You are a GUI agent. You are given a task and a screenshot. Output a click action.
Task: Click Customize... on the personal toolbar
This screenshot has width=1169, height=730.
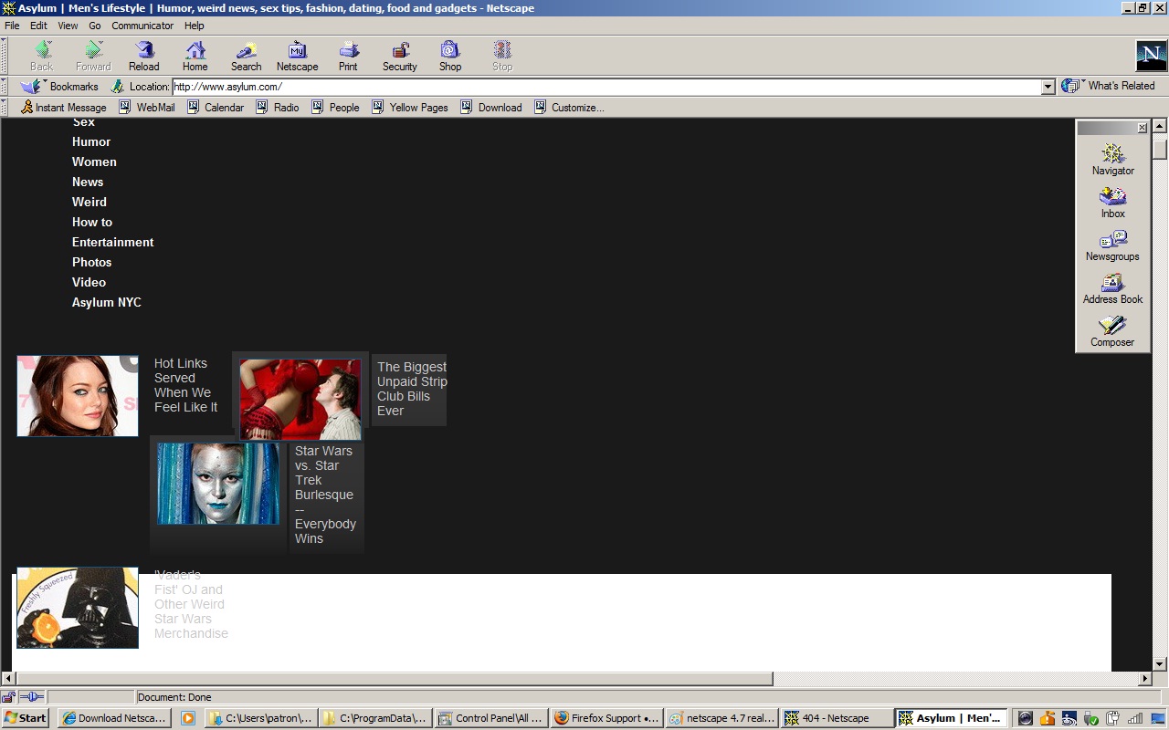pos(569,107)
